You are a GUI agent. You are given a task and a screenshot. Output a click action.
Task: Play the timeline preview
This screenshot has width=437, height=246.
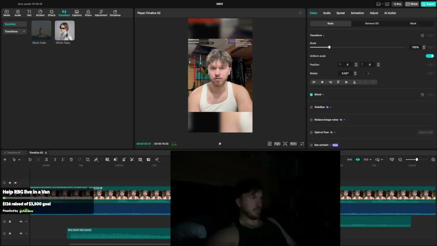click(220, 144)
